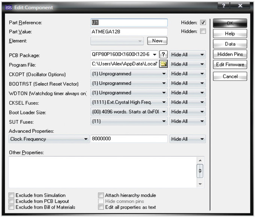Screen dimensions: 255x217
Task: Open CKSEL Fuses dropdown
Action: (x=129, y=102)
